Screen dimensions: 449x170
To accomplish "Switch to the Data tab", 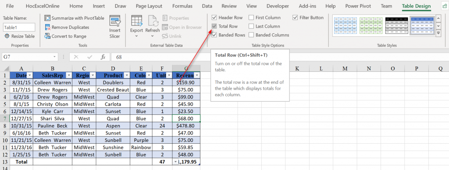I will pos(207,6).
